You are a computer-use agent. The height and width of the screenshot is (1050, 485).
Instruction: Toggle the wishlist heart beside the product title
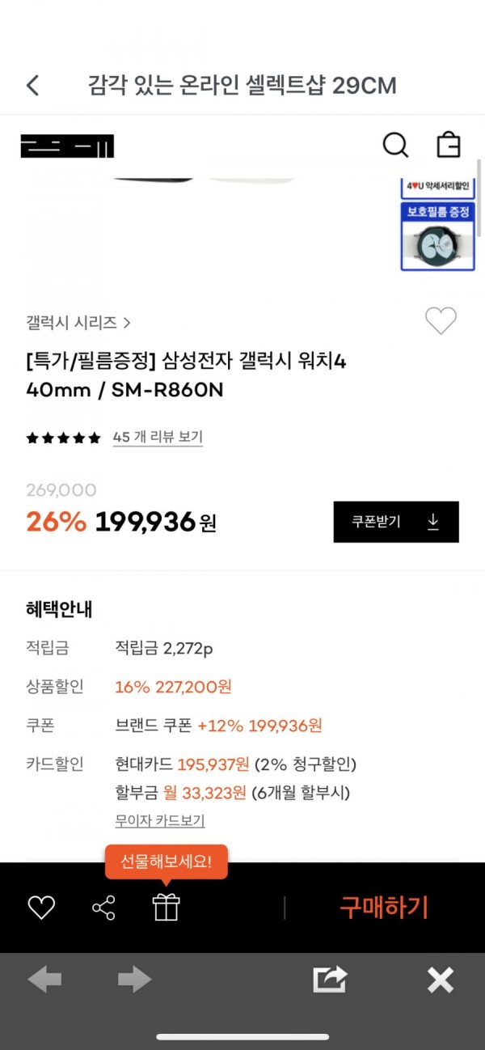click(x=441, y=321)
